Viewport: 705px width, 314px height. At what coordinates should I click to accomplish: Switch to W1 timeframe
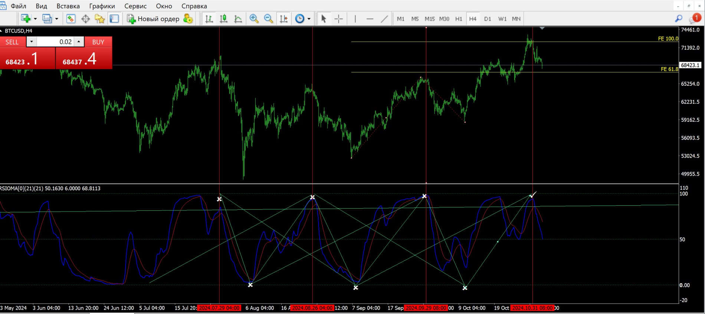[x=502, y=19]
